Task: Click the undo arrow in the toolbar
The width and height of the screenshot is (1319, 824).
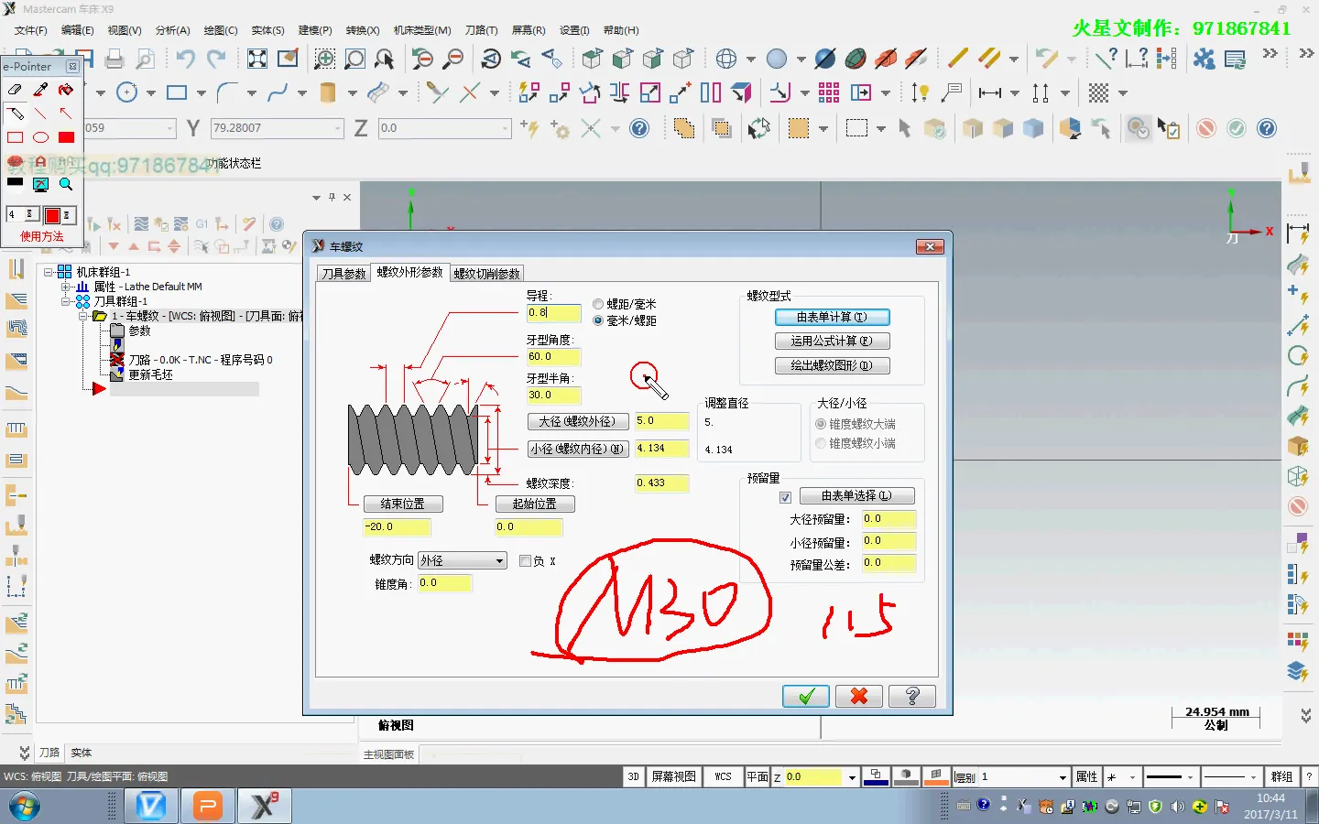Action: tap(186, 60)
